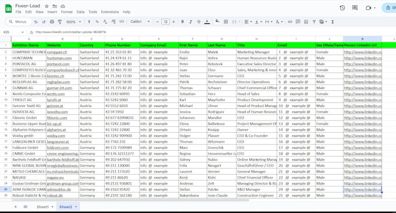The width and height of the screenshot is (396, 213).
Task: Click the Menus search box
Action: (19, 22)
